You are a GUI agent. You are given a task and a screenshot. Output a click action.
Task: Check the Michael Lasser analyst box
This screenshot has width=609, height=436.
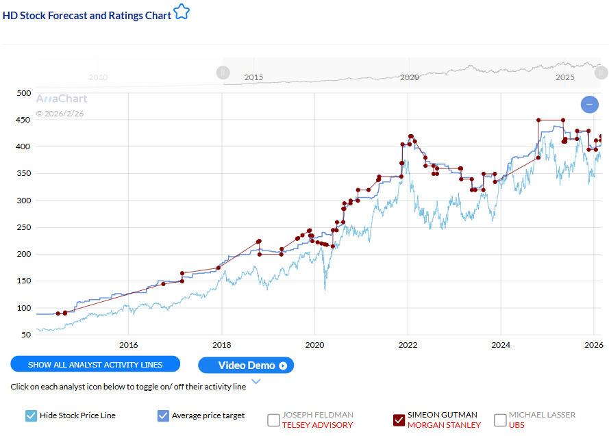pos(500,420)
